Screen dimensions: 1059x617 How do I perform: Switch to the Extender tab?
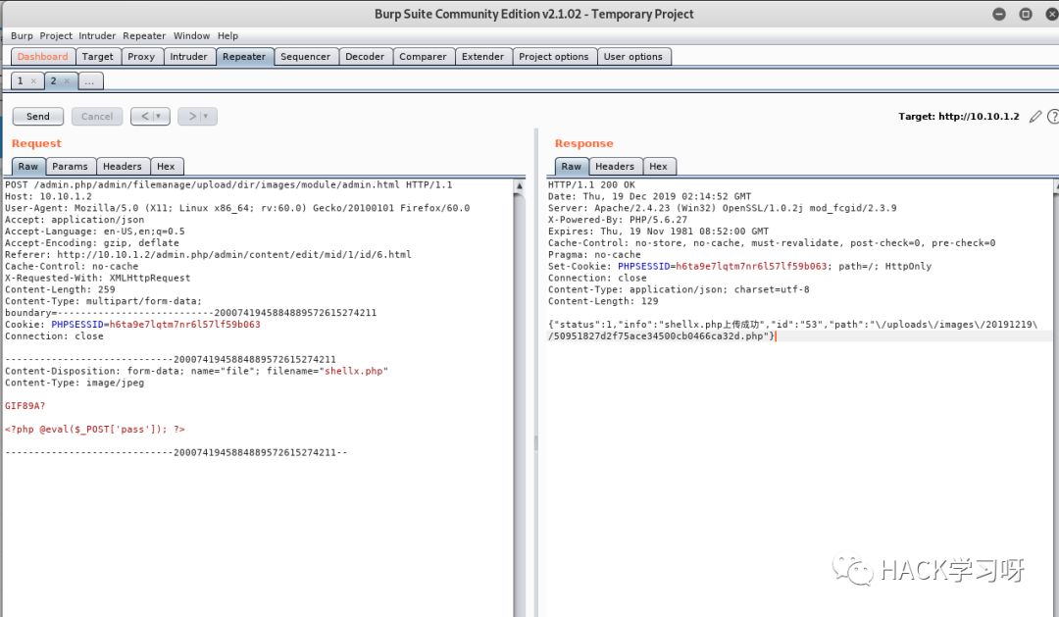(482, 57)
